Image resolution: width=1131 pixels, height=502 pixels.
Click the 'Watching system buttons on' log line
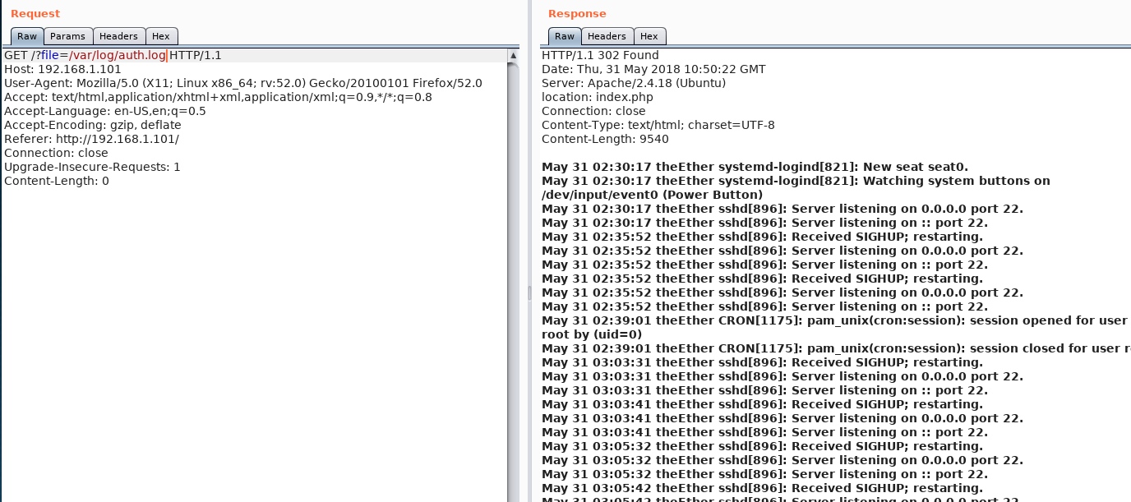[x=796, y=182]
